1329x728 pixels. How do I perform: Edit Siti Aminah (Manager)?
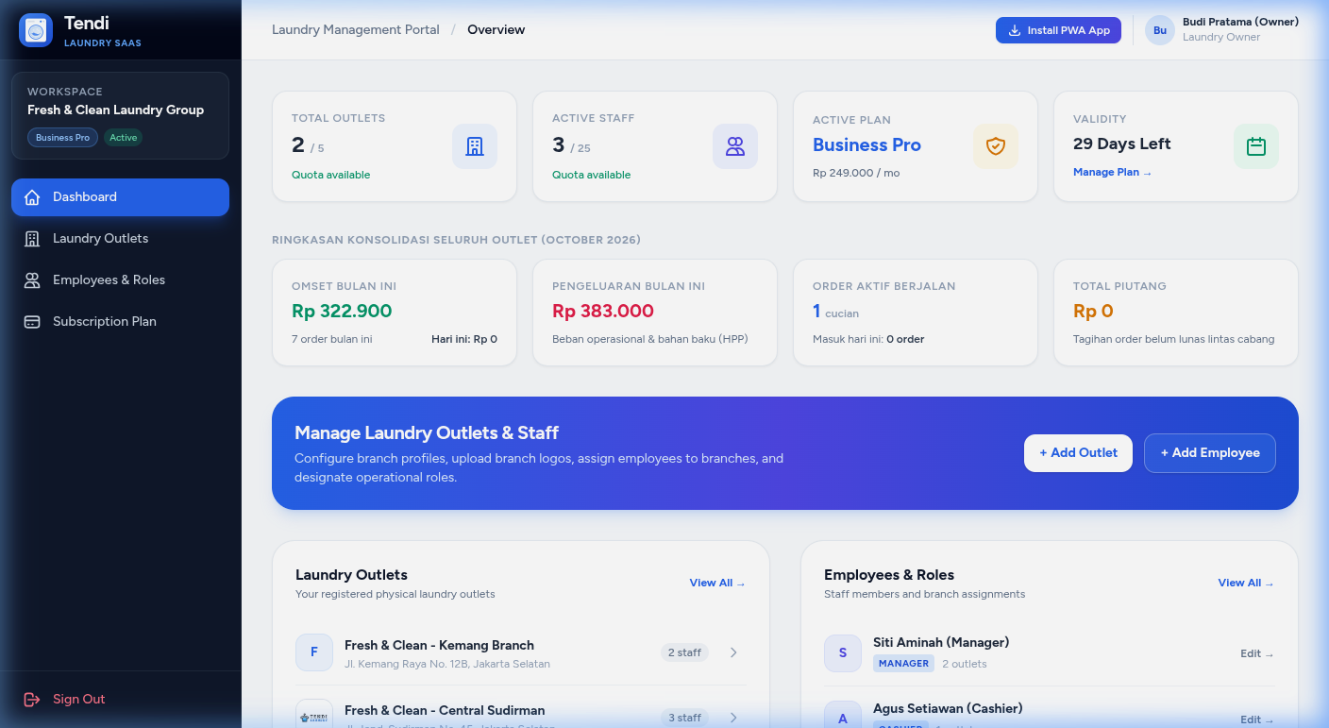click(1257, 653)
